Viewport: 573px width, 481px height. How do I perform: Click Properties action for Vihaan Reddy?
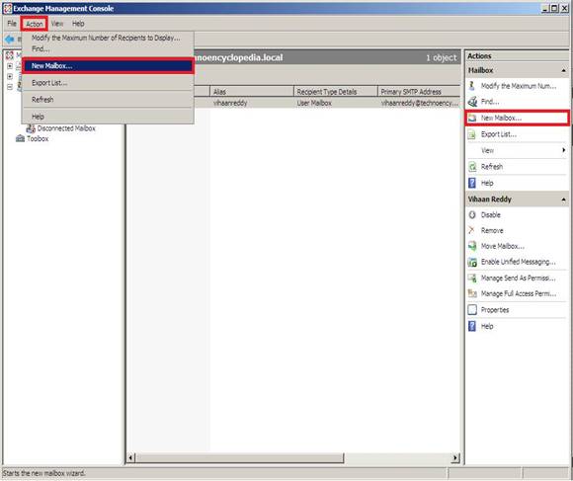click(x=495, y=310)
